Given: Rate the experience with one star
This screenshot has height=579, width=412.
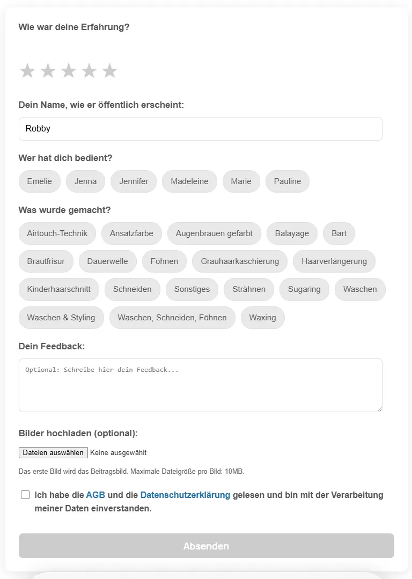Looking at the screenshot, I should (27, 71).
